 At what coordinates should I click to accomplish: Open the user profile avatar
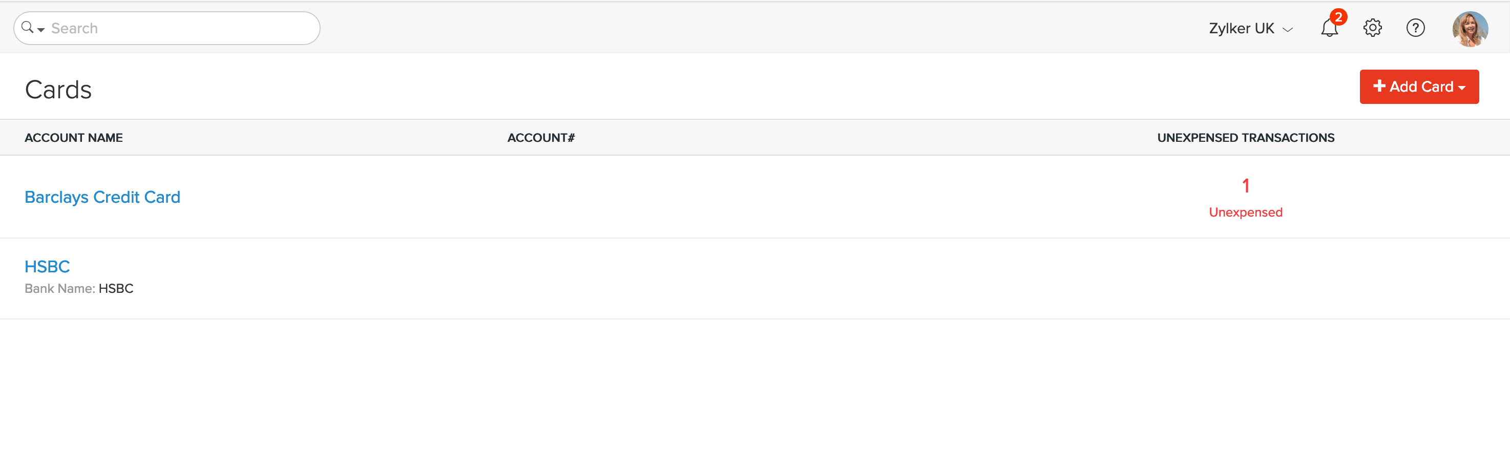click(x=1470, y=28)
